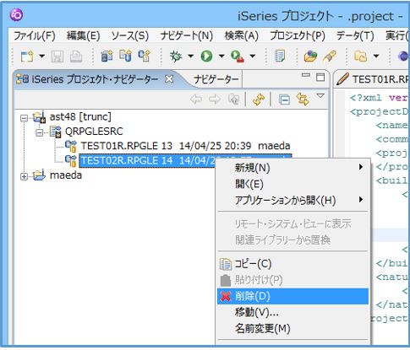Screen dimensions: 410x350
Task: Click the Print toolbar icon
Action: coord(76,57)
